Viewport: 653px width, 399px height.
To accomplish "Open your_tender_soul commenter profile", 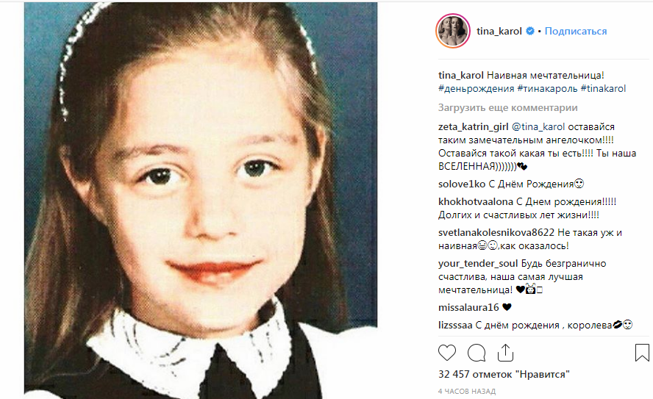I will 478,264.
